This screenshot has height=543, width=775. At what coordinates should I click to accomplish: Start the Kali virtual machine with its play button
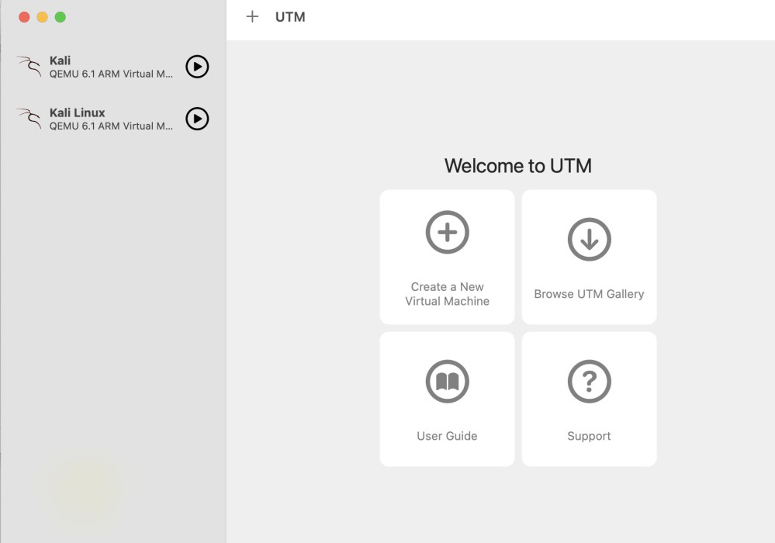[x=197, y=67]
